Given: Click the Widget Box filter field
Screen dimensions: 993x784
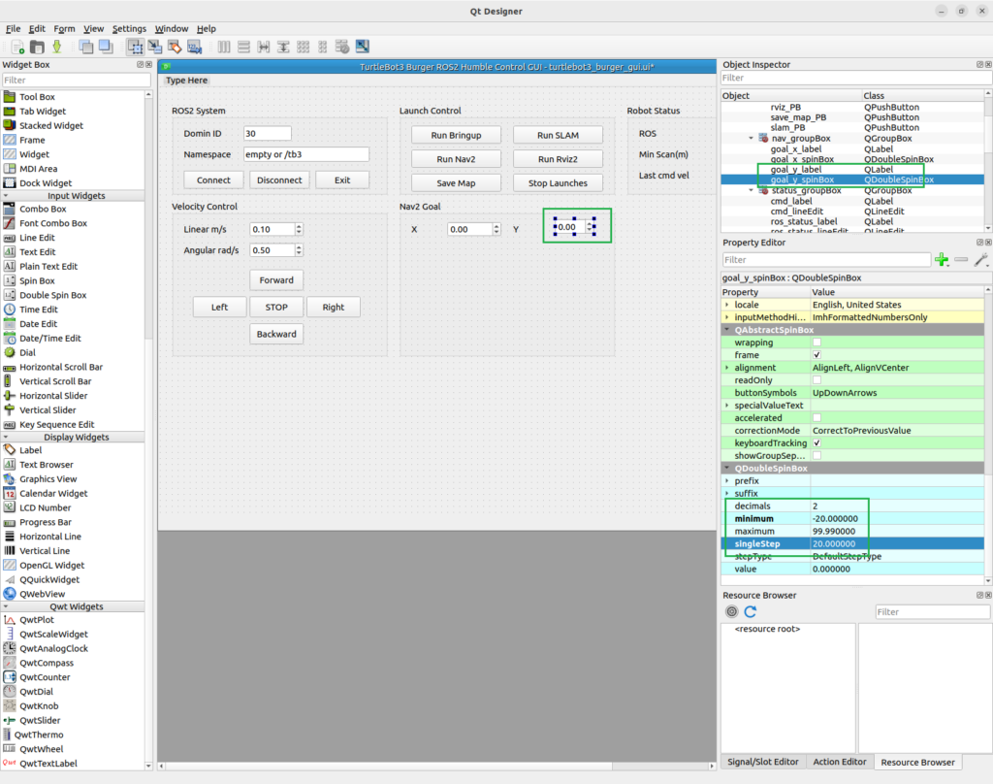Looking at the screenshot, I should click(x=76, y=80).
